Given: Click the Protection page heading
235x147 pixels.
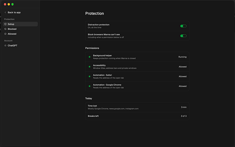Looking at the screenshot, I should [x=94, y=13].
